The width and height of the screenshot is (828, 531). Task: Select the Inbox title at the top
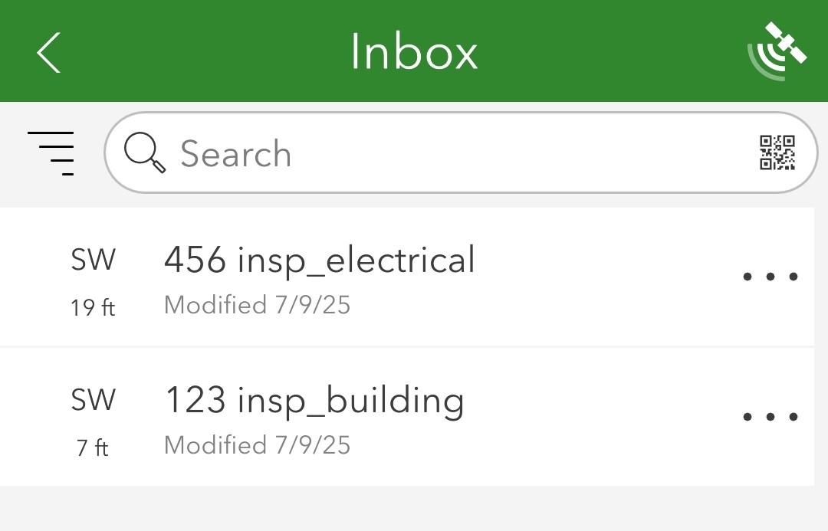(413, 51)
